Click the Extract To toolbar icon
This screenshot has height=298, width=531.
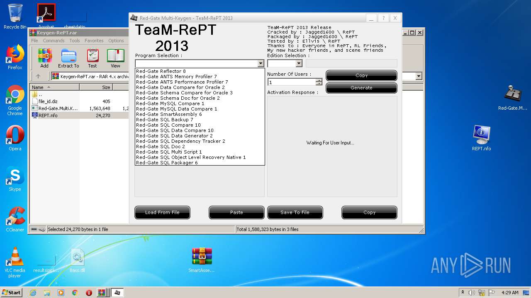point(68,58)
